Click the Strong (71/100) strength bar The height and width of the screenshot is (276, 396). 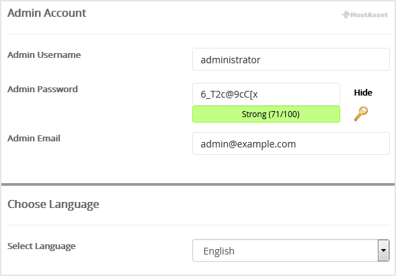pyautogui.click(x=266, y=114)
